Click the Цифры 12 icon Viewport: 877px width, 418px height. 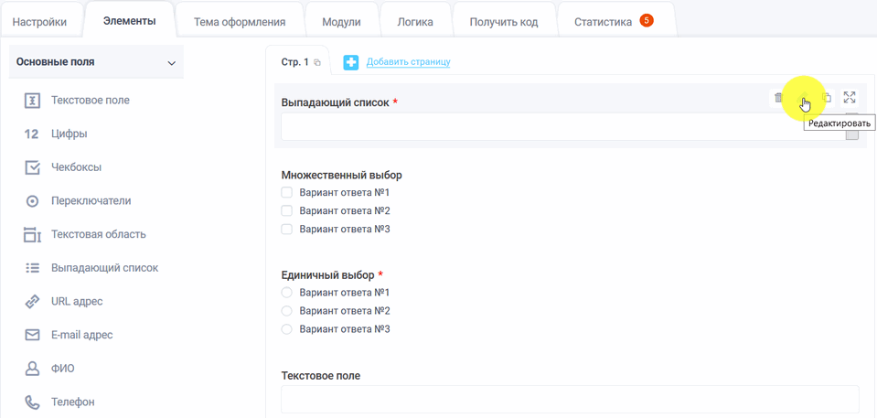(x=32, y=134)
